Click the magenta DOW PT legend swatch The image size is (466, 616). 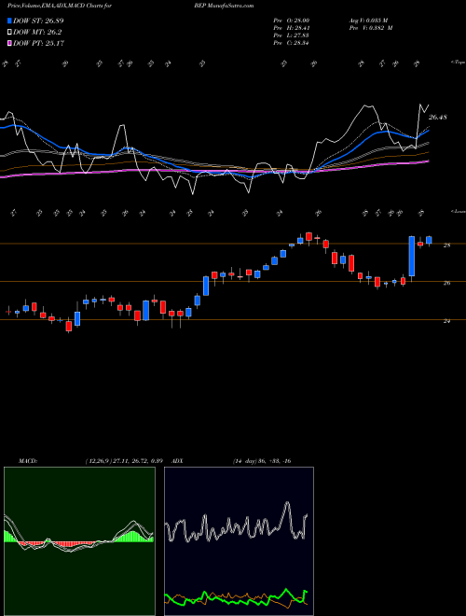(x=9, y=43)
